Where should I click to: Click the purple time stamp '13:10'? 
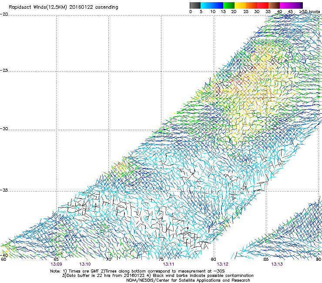point(85,264)
